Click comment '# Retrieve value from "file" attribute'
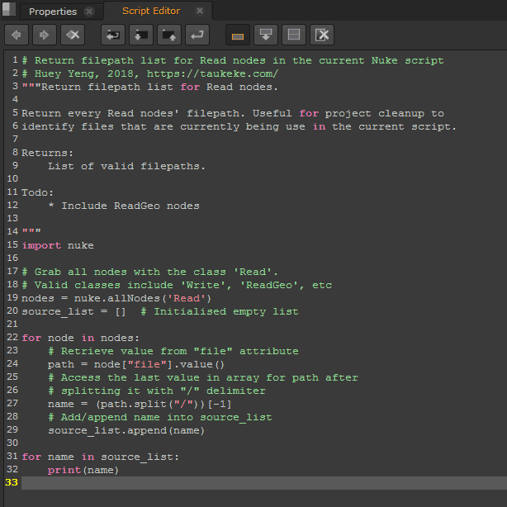This screenshot has height=507, width=507. point(173,351)
